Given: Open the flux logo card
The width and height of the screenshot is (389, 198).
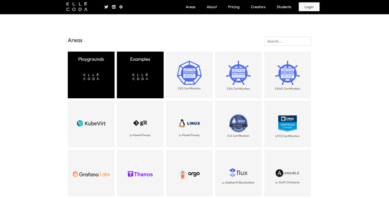Looking at the screenshot, I should 238,173.
